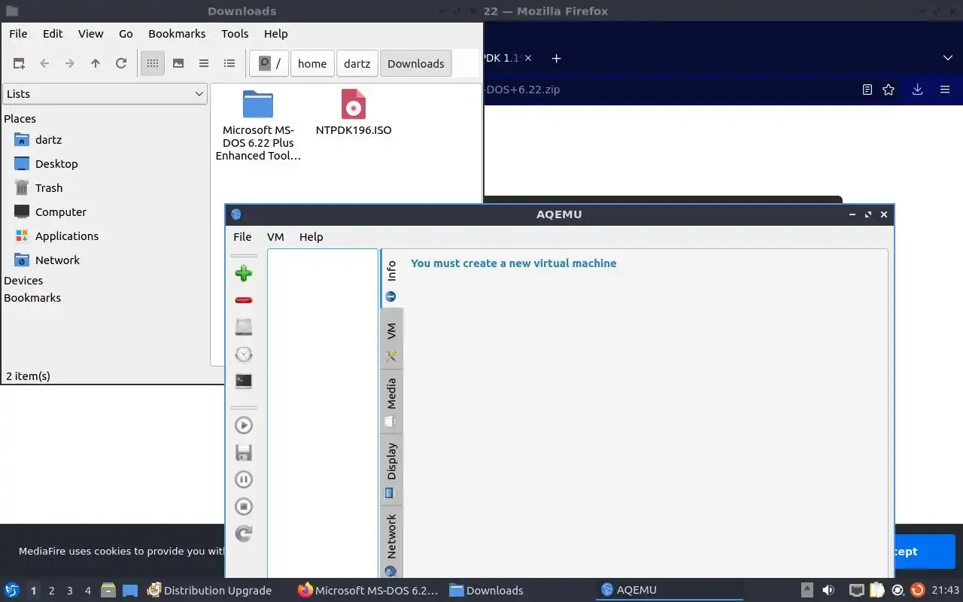The image size is (963, 602).
Task: Open the start menu on taskbar
Action: point(11,590)
